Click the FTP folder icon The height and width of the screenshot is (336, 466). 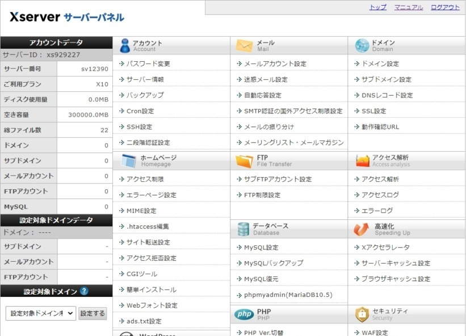point(244,161)
